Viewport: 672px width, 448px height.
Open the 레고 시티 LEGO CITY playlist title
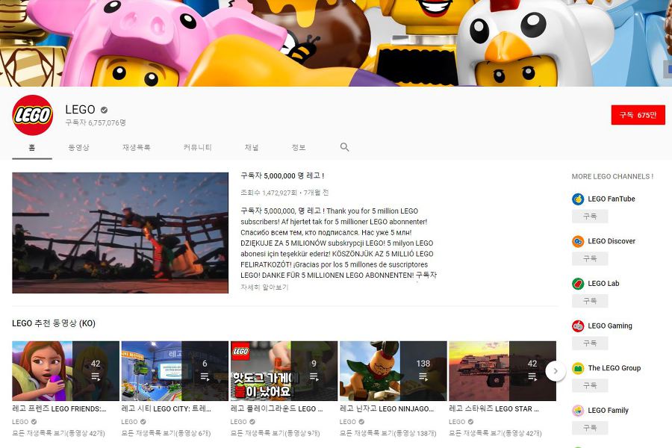[x=167, y=409]
